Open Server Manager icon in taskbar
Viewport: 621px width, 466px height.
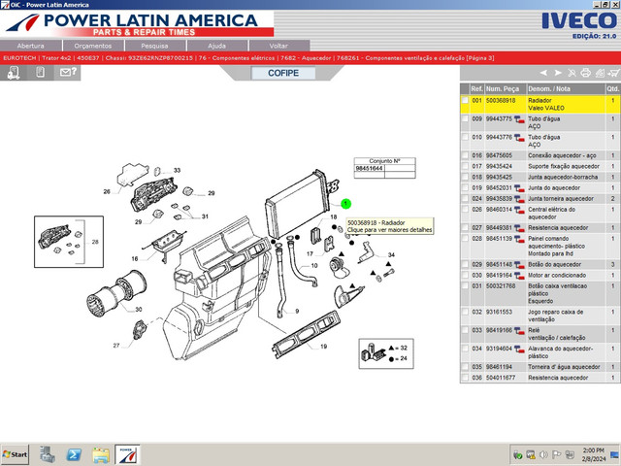tap(48, 454)
